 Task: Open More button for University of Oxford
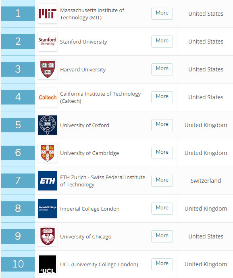click(162, 125)
